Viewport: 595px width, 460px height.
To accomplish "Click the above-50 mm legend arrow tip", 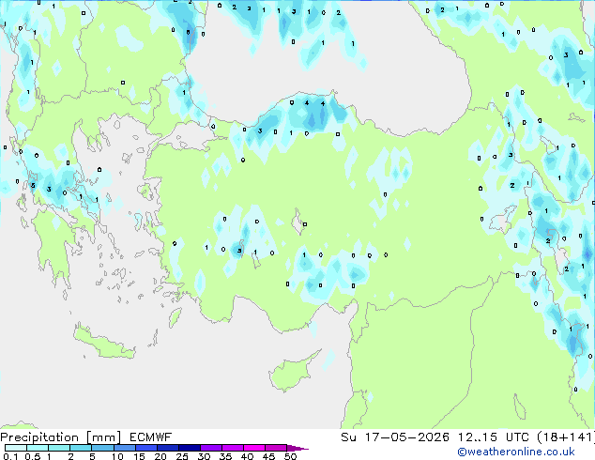I will pyautogui.click(x=297, y=448).
